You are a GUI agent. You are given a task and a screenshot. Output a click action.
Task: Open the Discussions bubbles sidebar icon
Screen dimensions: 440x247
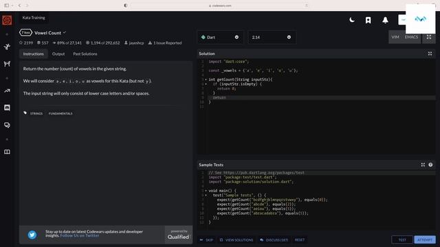pyautogui.click(x=7, y=125)
